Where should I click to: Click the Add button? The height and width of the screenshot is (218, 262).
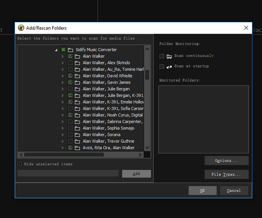click(136, 174)
